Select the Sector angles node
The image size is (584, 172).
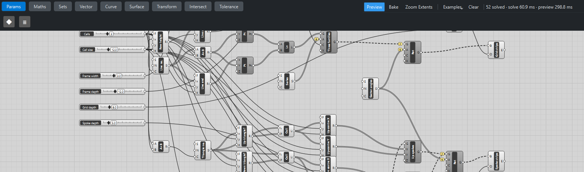click(x=370, y=89)
